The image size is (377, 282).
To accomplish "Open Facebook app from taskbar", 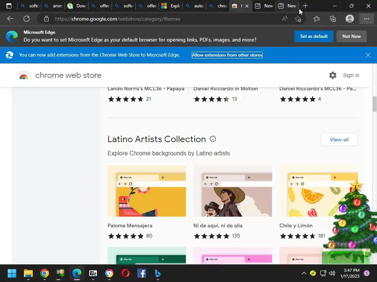I will 142,273.
